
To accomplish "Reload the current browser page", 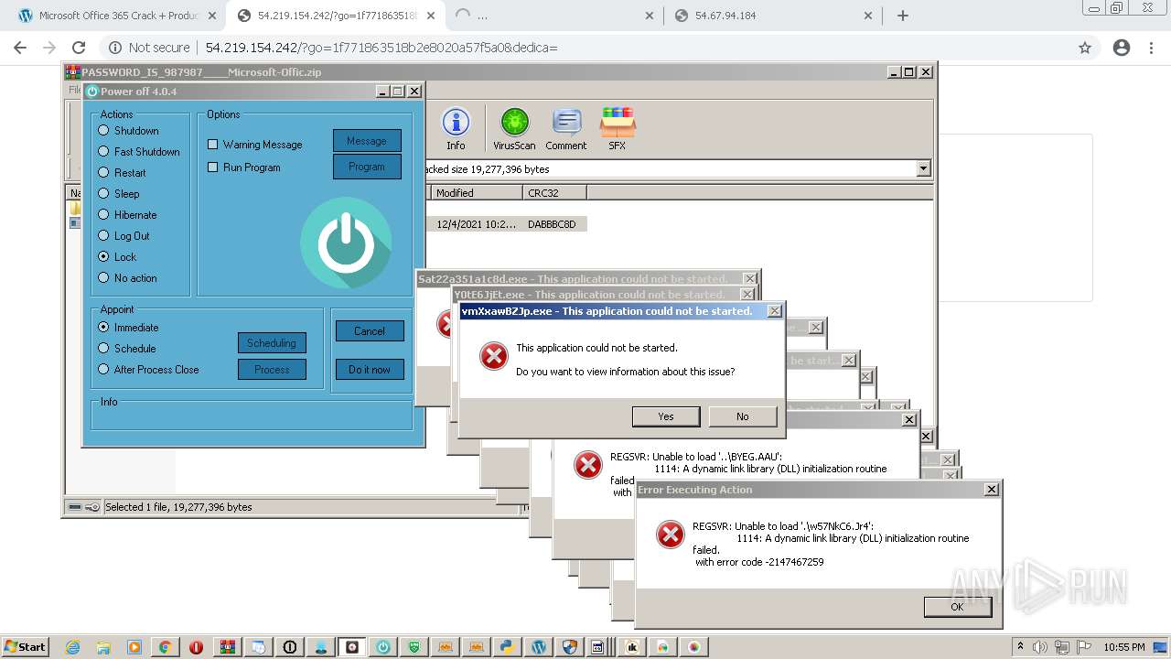I will tap(79, 48).
